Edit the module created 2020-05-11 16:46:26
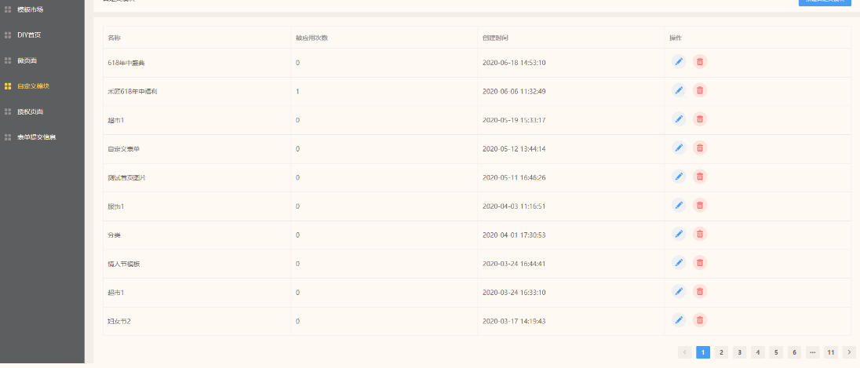The width and height of the screenshot is (860, 368). (679, 177)
